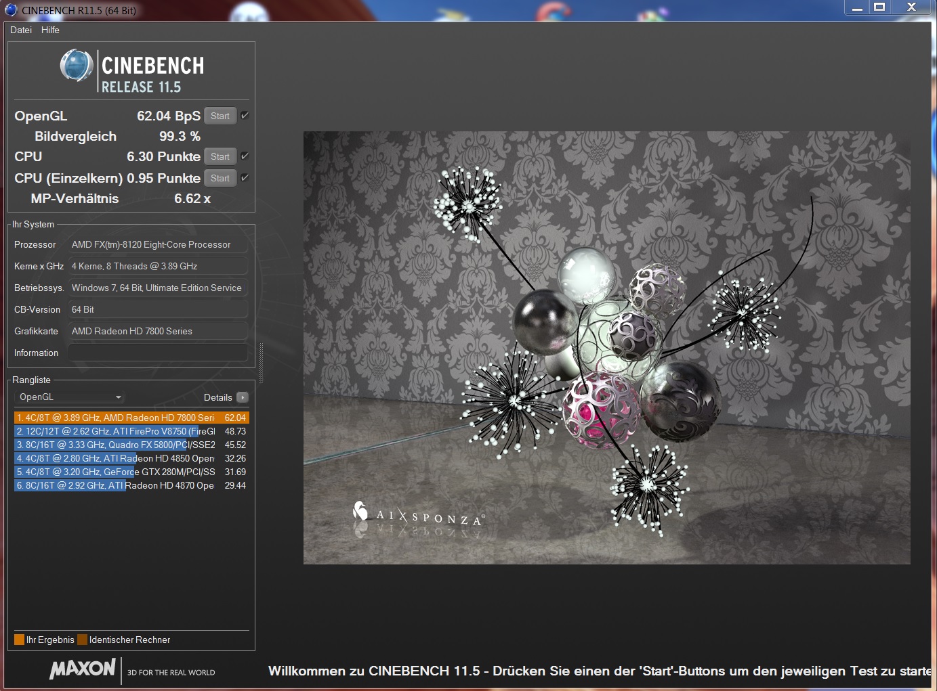Click the rendered spheres scene image
Viewport: 937px width, 691px height.
(606, 347)
